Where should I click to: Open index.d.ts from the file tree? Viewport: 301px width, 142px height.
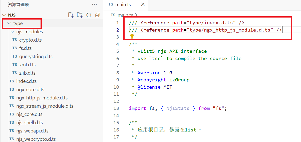click(x=26, y=81)
